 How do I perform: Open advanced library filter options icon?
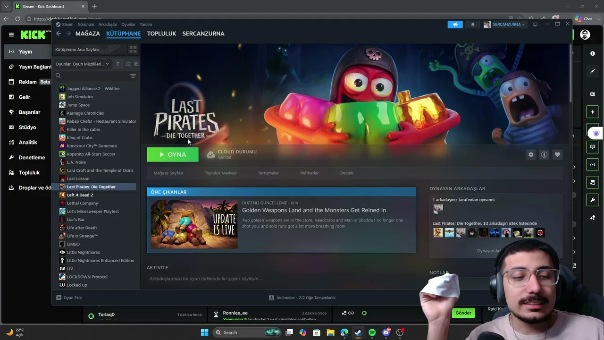(133, 76)
